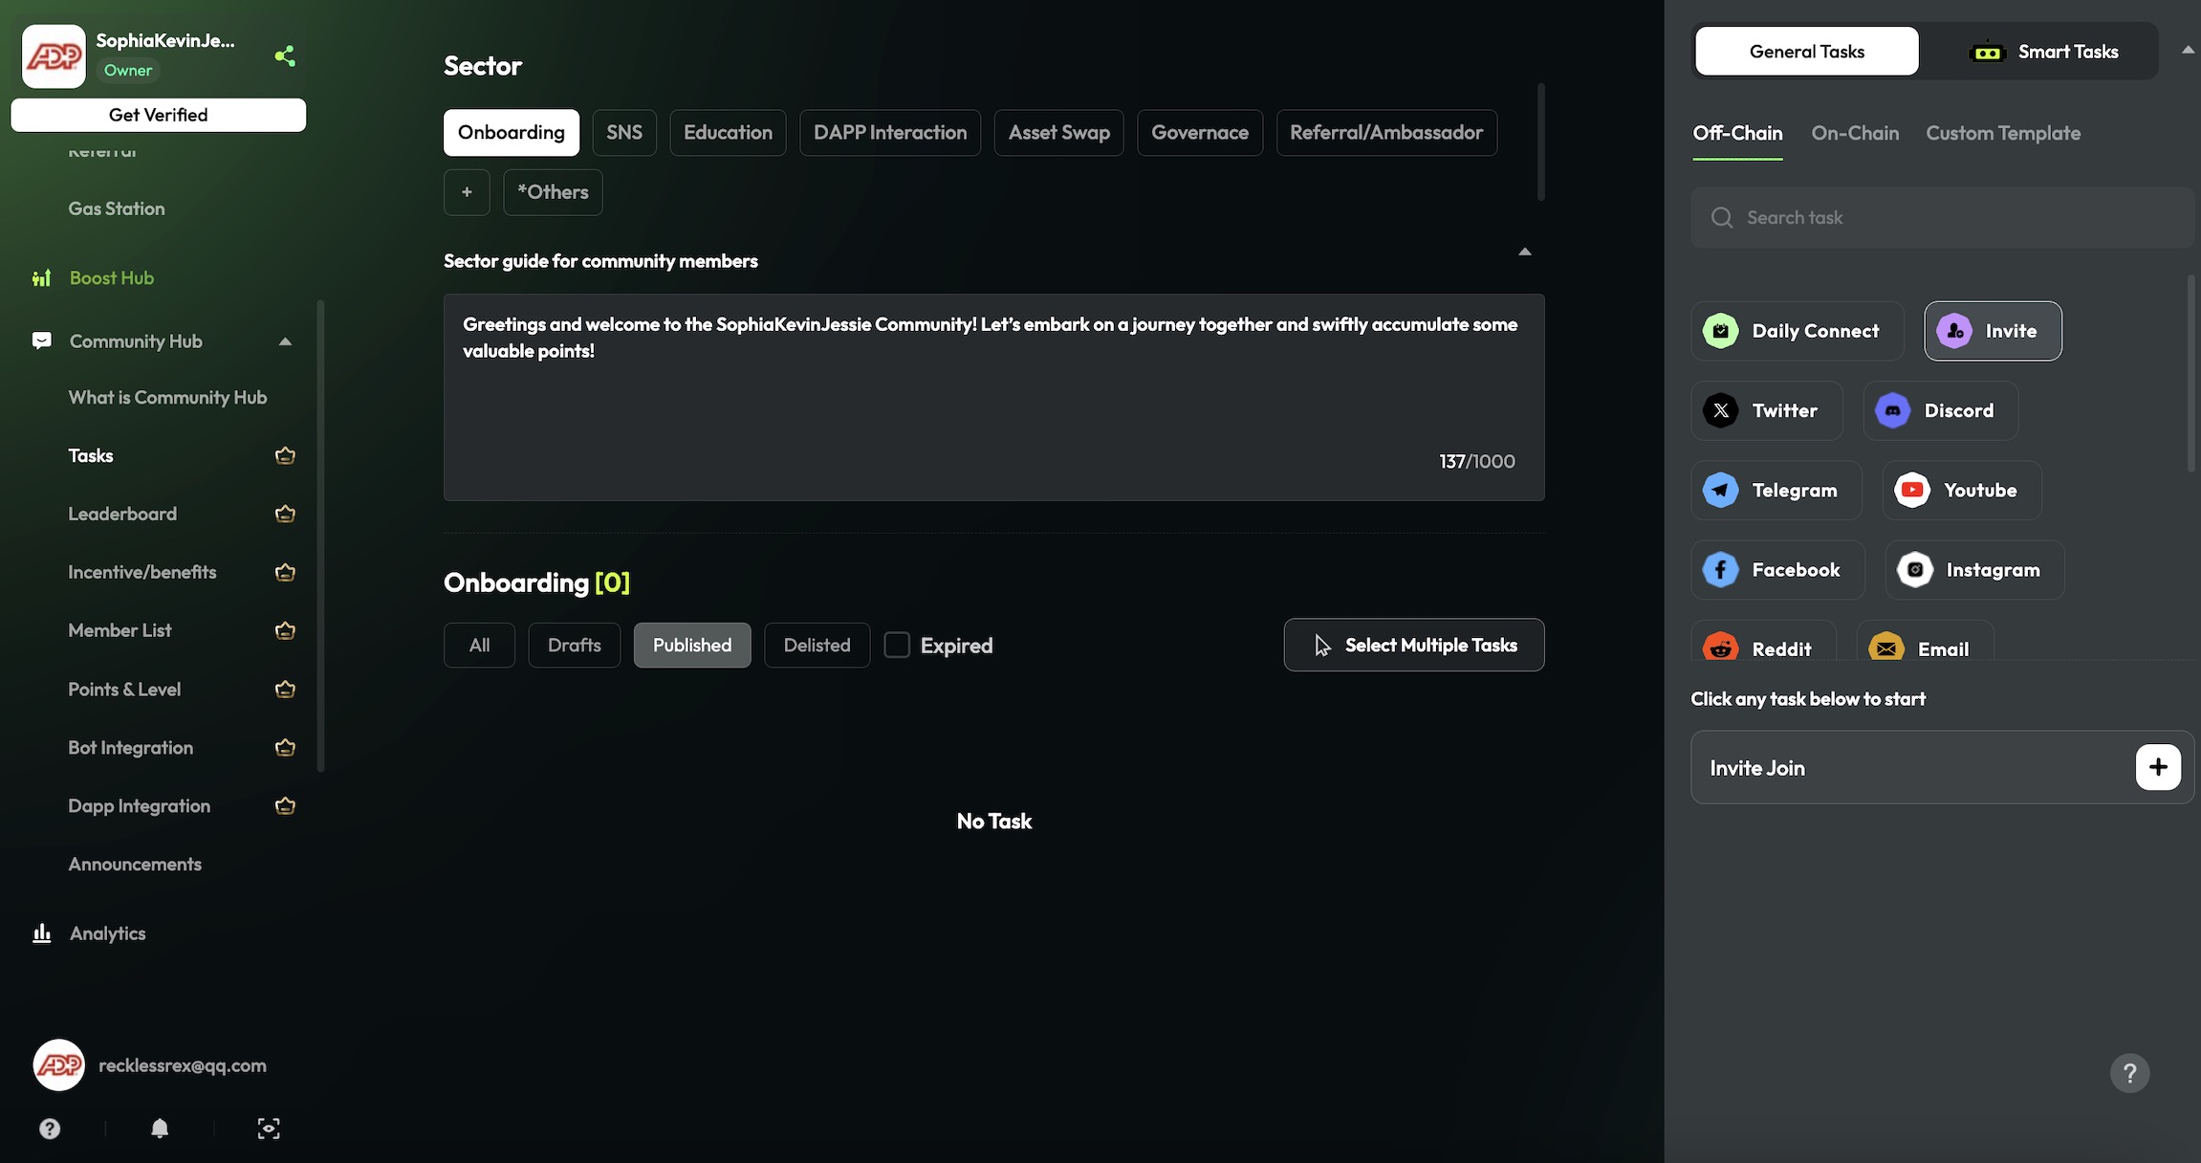This screenshot has width=2201, height=1163.
Task: Toggle the Expired checkbox
Action: tap(897, 646)
